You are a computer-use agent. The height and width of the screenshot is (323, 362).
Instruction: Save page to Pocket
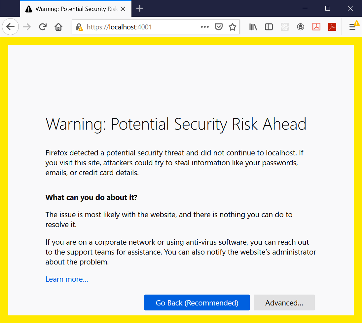[x=218, y=27]
